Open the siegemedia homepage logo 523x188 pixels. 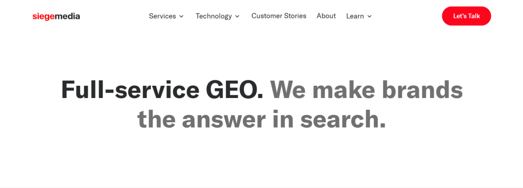coord(56,16)
